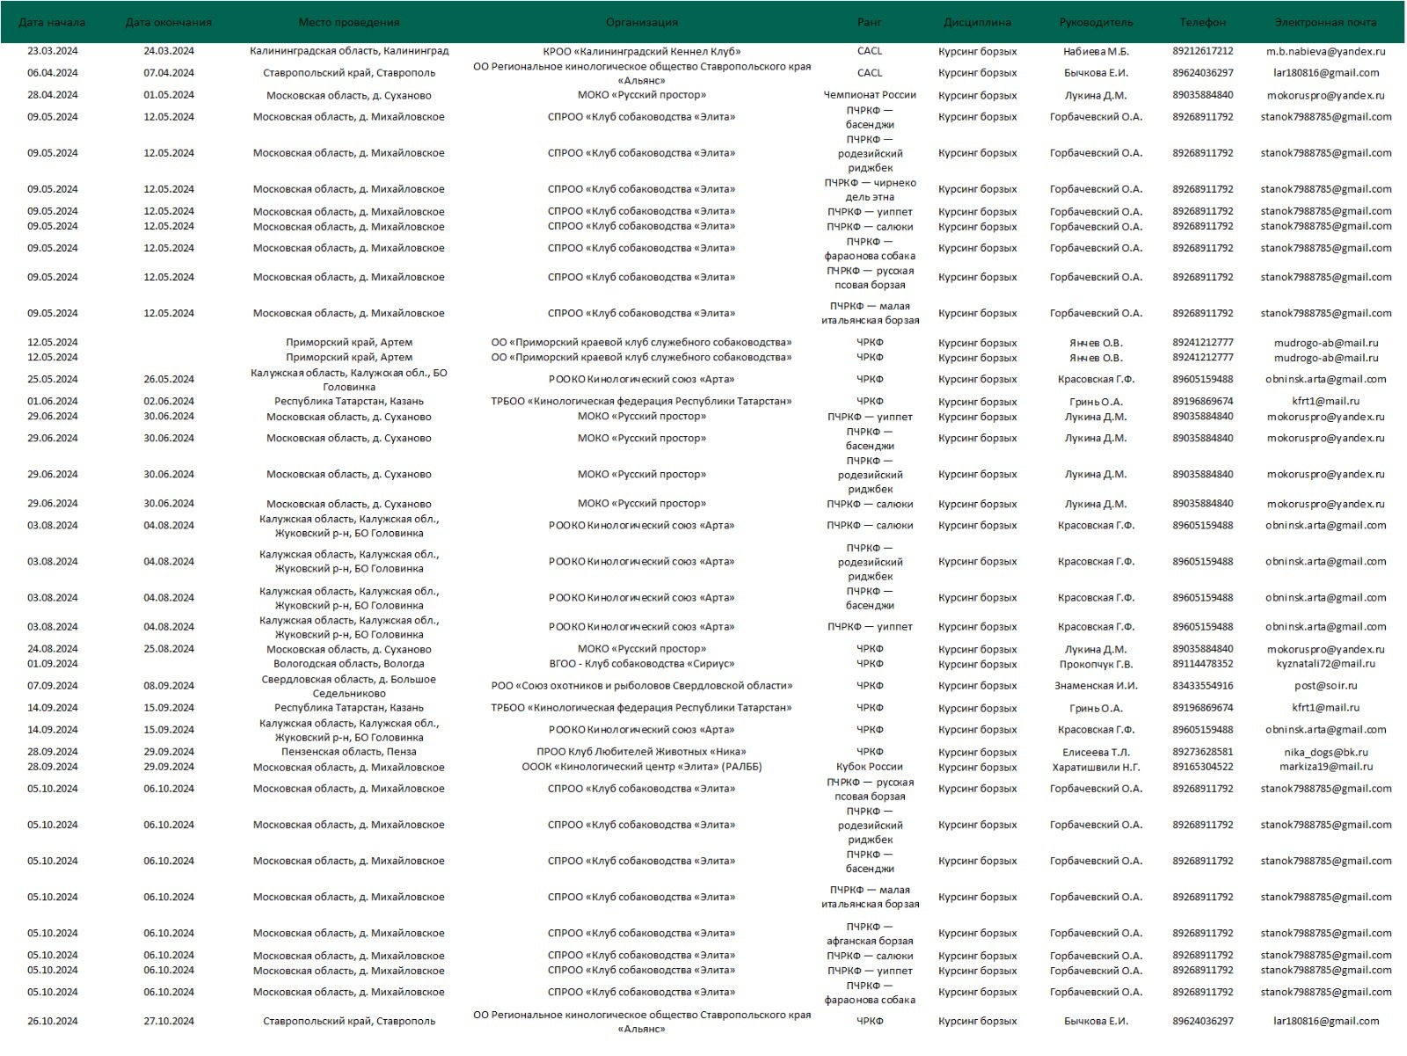Select «ВГОО - Клуб собаководства «Сириус»» cell
This screenshot has width=1407, height=1056.
[642, 664]
